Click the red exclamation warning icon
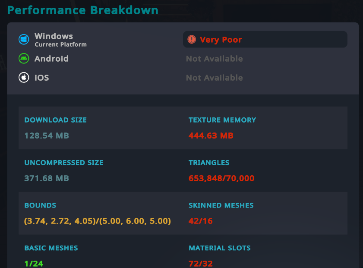The width and height of the screenshot is (363, 268). 192,39
